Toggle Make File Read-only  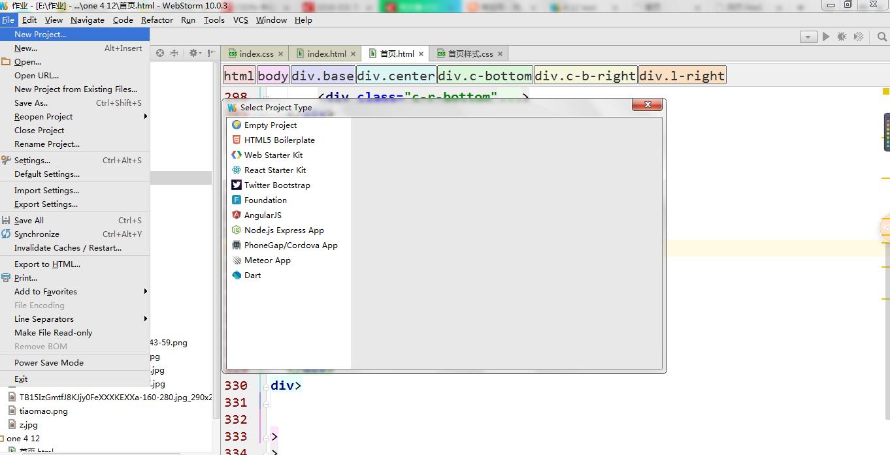click(75, 332)
